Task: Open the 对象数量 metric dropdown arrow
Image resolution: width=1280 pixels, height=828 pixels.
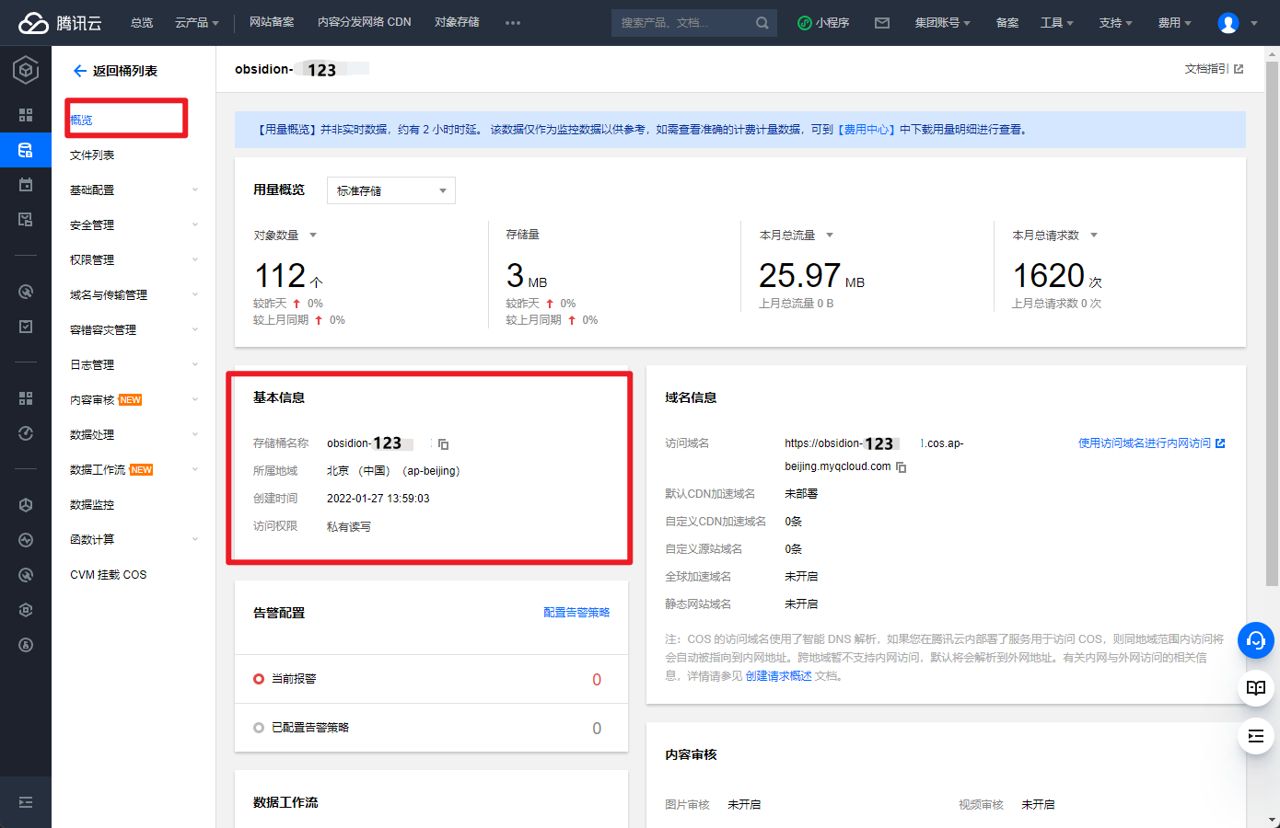Action: (313, 236)
